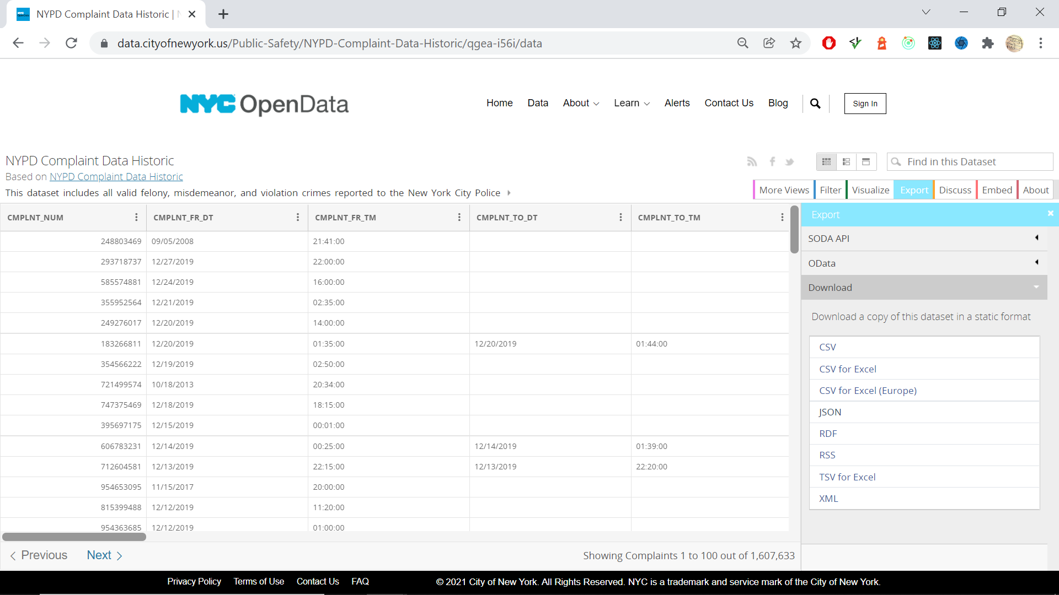The height and width of the screenshot is (595, 1059).
Task: Open Blog in navigation
Action: pyautogui.click(x=778, y=103)
